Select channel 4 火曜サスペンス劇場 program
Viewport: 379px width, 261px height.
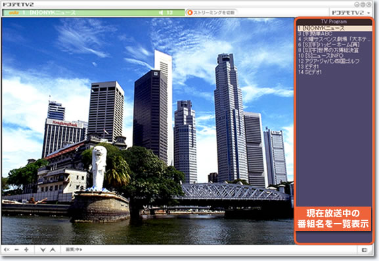click(334, 39)
